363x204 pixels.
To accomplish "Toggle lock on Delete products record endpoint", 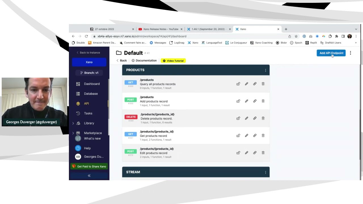I will point(238,118).
